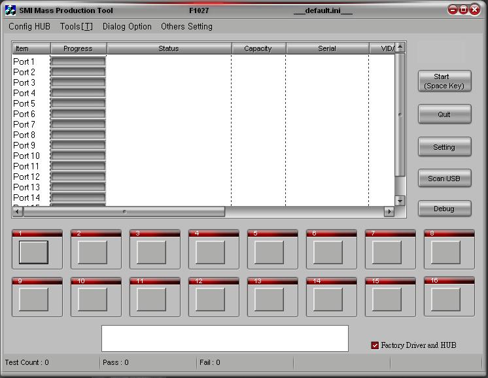Click the Progress column header
The image size is (488, 378).
coord(78,48)
